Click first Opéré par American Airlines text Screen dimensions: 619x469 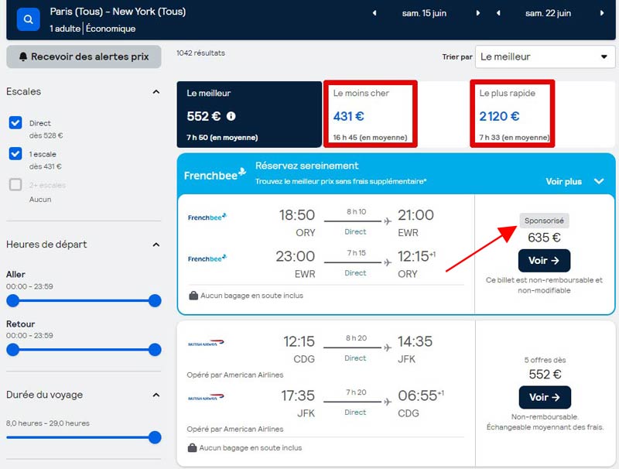tap(235, 375)
